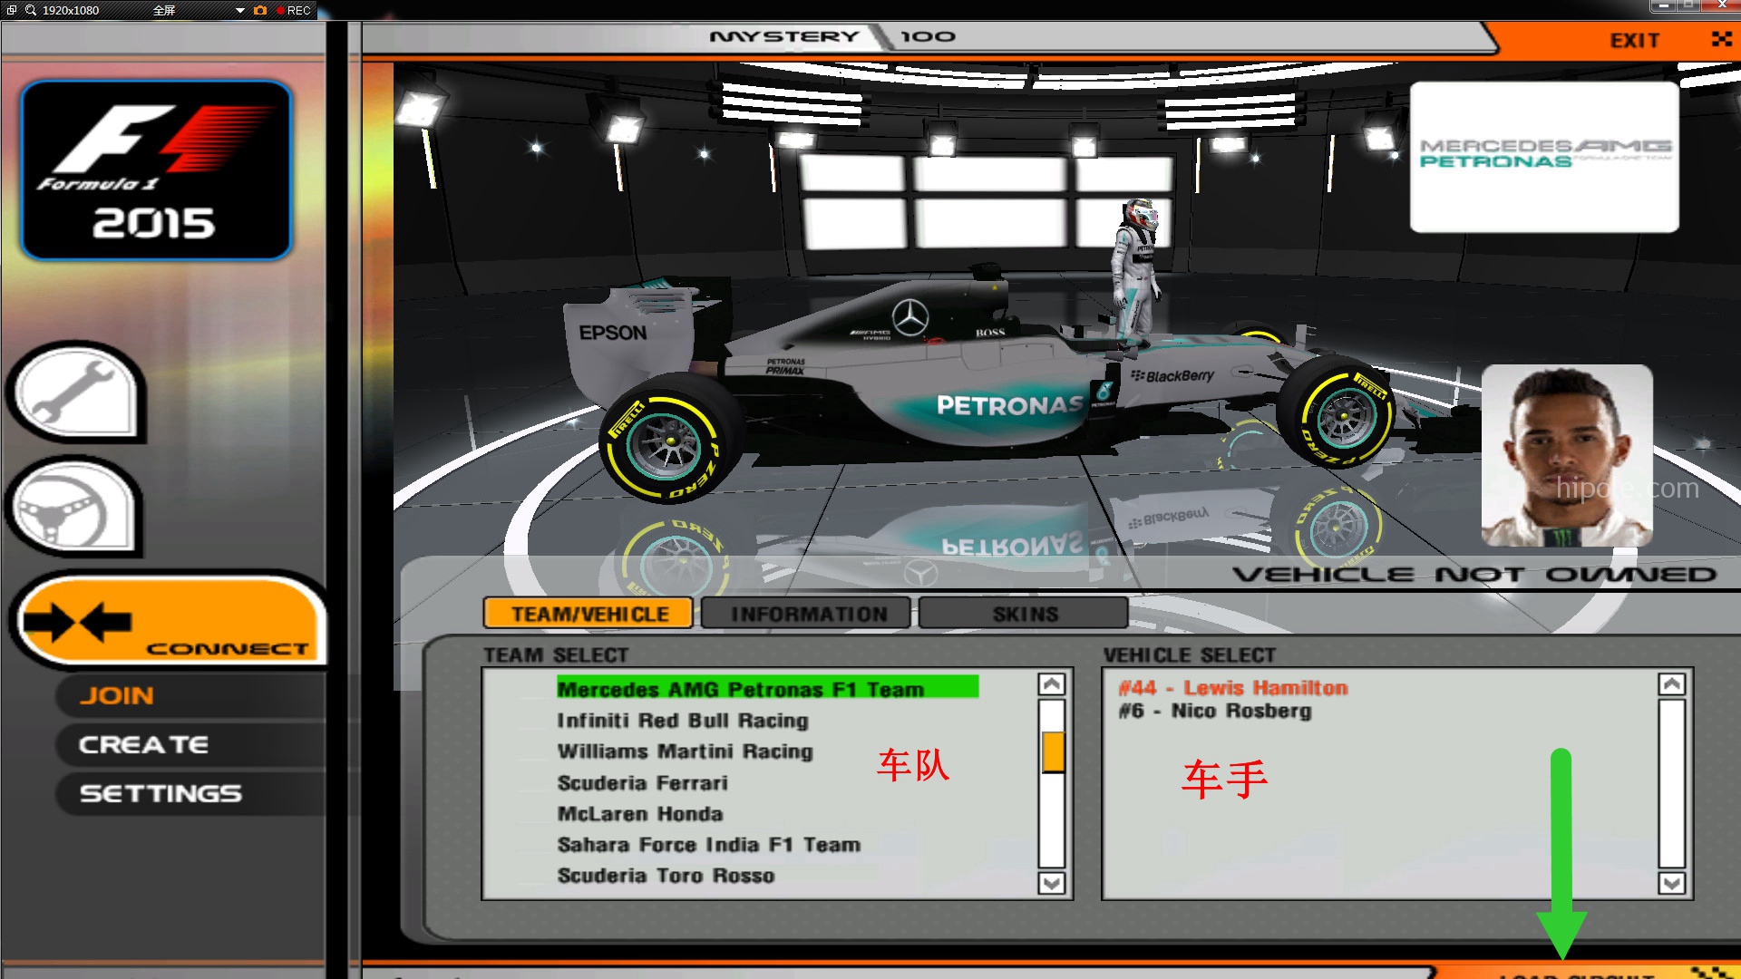Select McLaren Honda team
Screen dimensions: 1741x979
[x=640, y=814]
